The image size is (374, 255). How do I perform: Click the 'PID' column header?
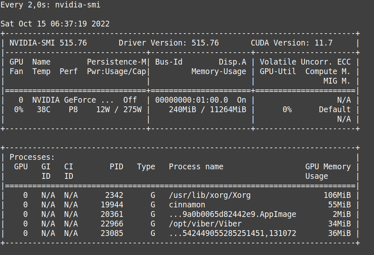tap(116, 167)
